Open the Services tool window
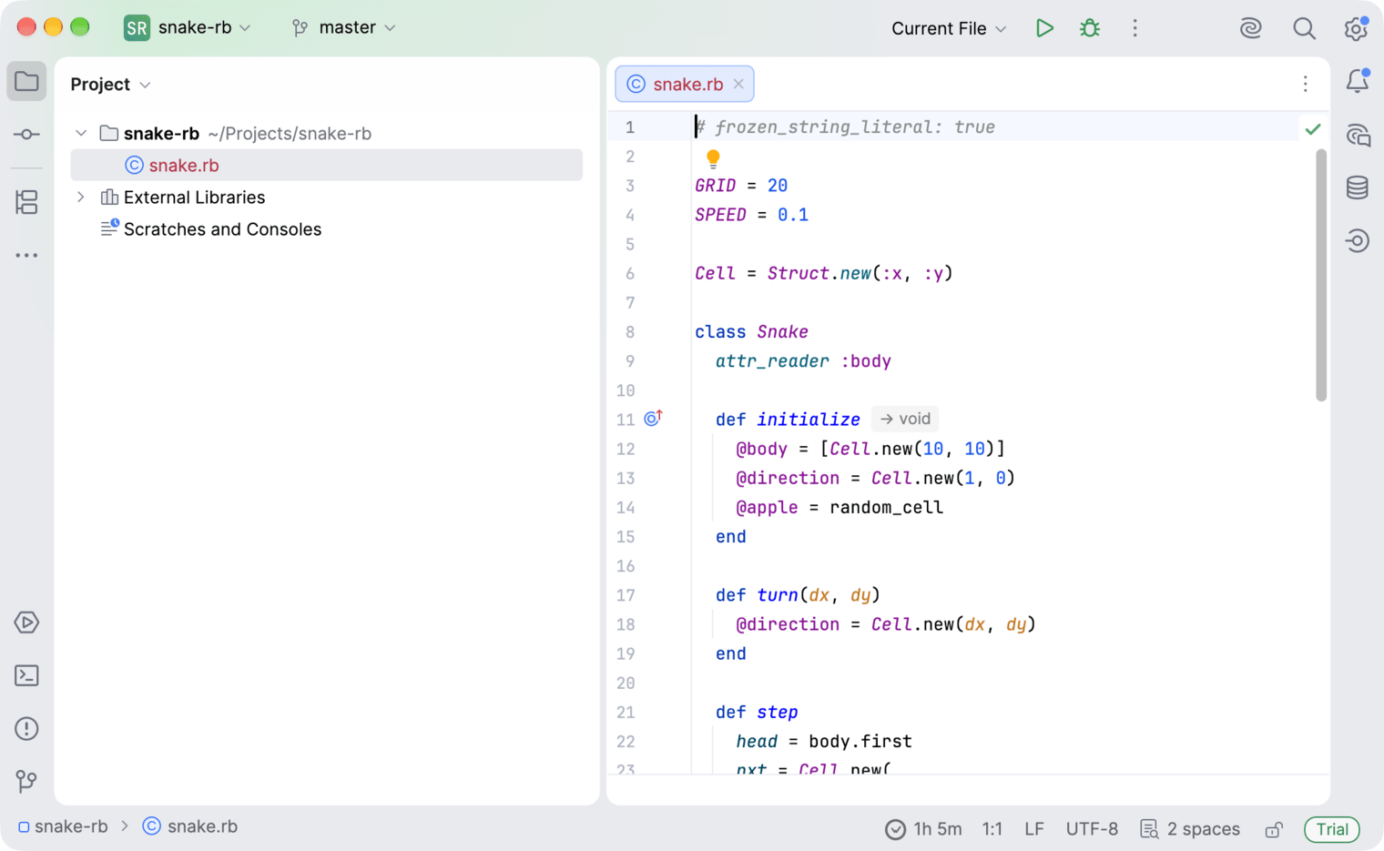Viewport: 1384px width, 851px height. 26,623
